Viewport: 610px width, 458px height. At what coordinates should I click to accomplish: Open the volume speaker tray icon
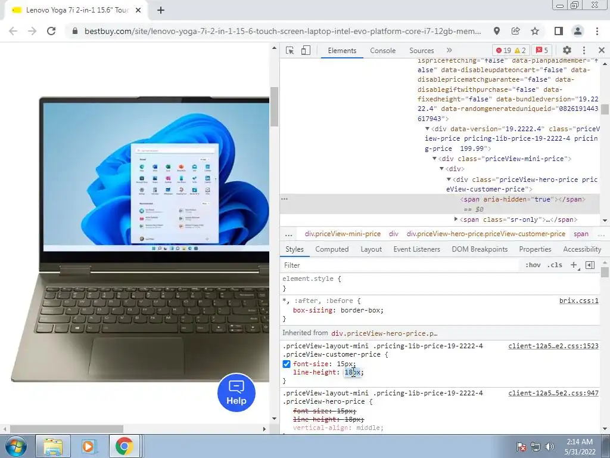coord(549,447)
